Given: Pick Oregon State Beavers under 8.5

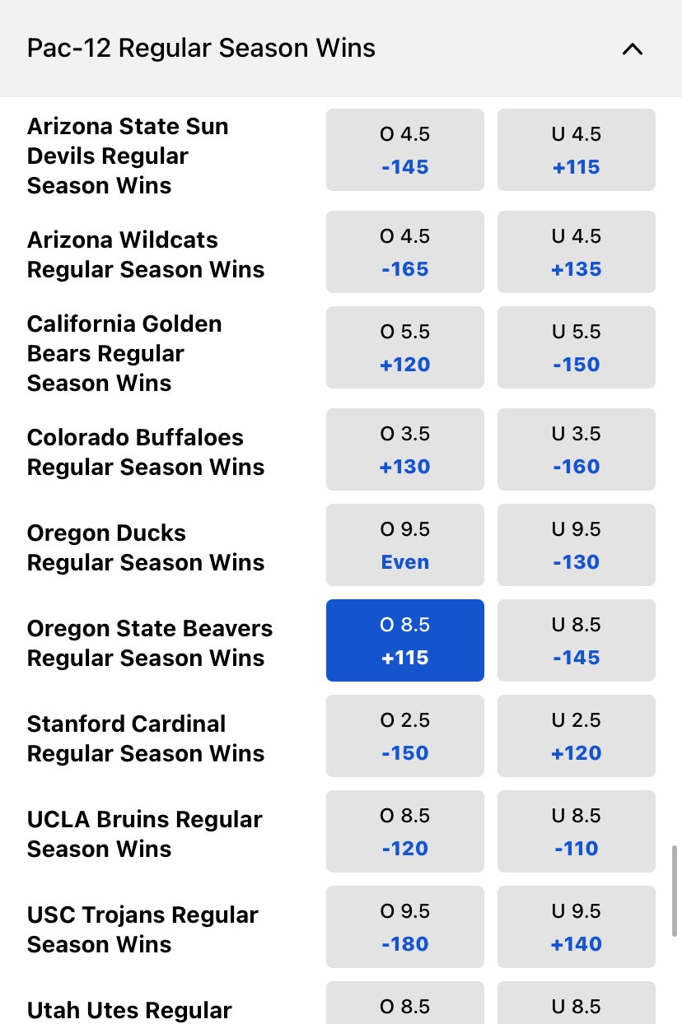Looking at the screenshot, I should 576,640.
